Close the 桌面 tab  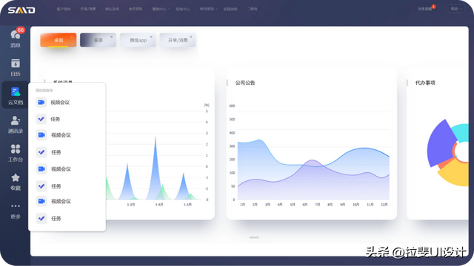72,37
